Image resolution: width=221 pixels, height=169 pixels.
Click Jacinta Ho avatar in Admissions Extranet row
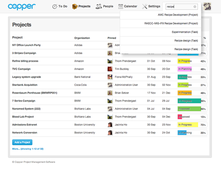click(110, 125)
